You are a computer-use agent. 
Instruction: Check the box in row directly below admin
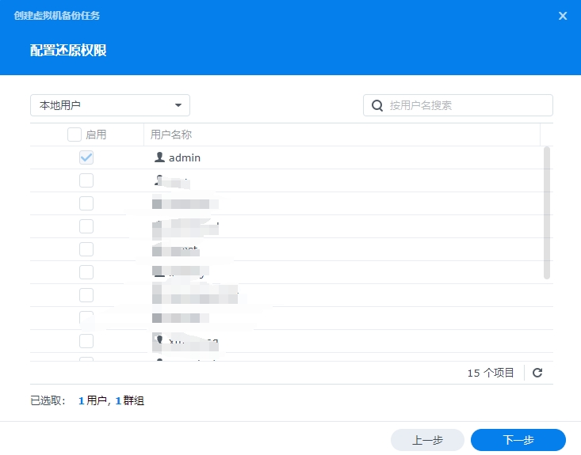(86, 180)
